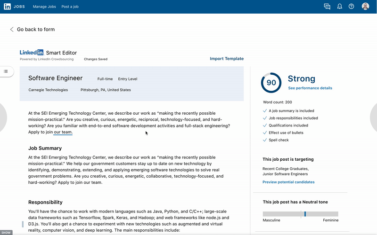Click the Job Summary heading
The image size is (377, 235).
coord(45,148)
